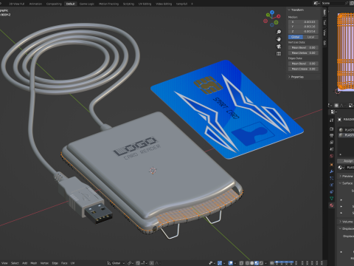Open the Particles properties tab icon
The height and width of the screenshot is (266, 354).
331,178
